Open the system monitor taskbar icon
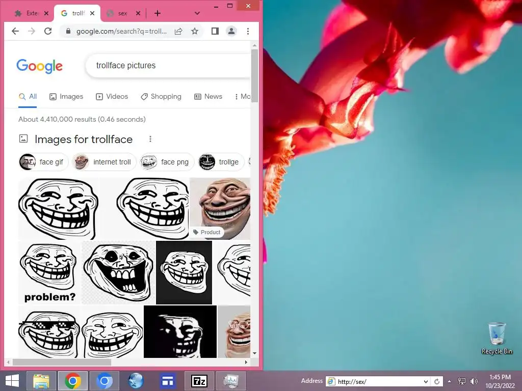The width and height of the screenshot is (522, 391). (230, 381)
